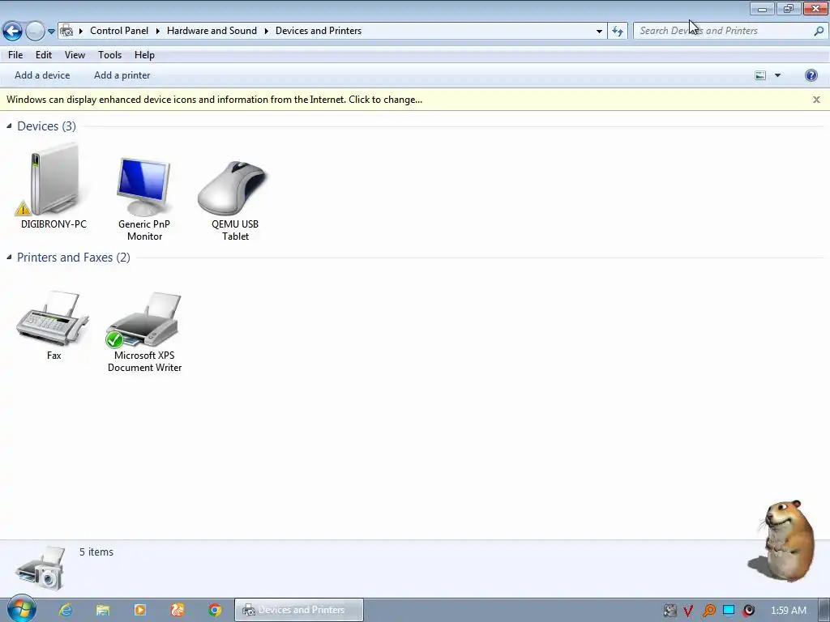Click the greyed Forward navigation button
The image size is (830, 622).
(35, 32)
